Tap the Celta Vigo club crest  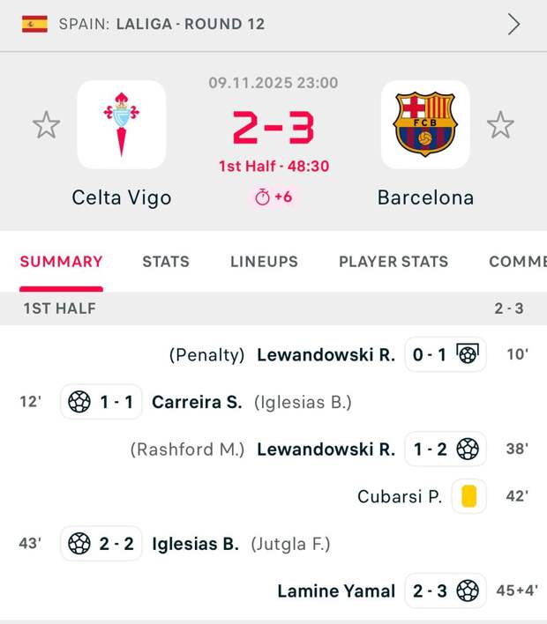coord(122,124)
